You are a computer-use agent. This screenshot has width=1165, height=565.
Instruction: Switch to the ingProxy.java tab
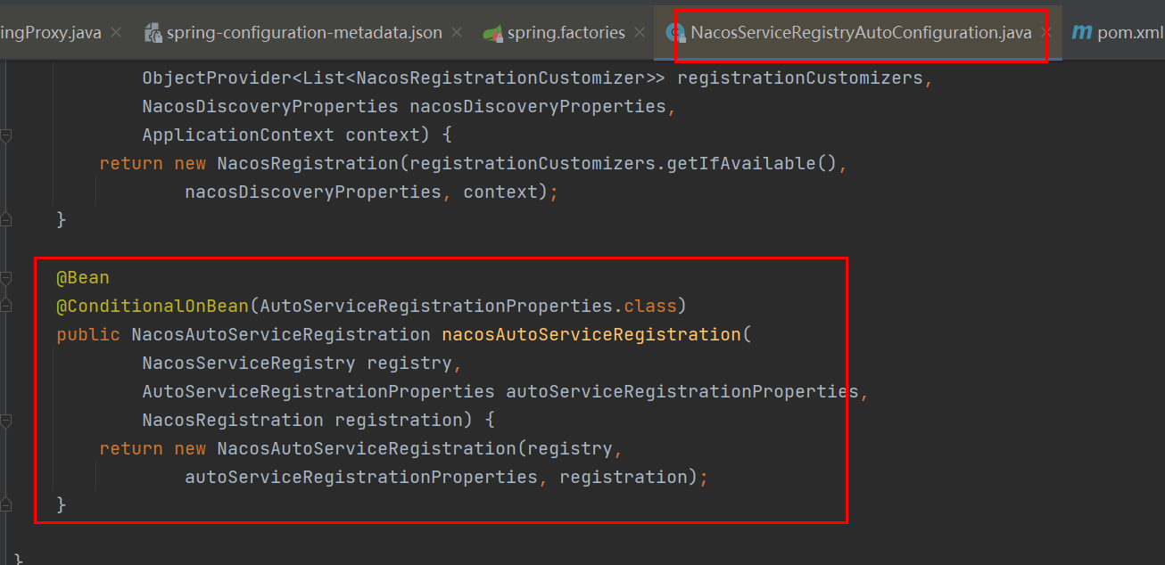click(50, 33)
